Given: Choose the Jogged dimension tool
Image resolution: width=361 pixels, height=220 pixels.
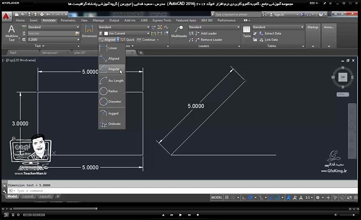Looking at the screenshot, I should [x=112, y=113].
